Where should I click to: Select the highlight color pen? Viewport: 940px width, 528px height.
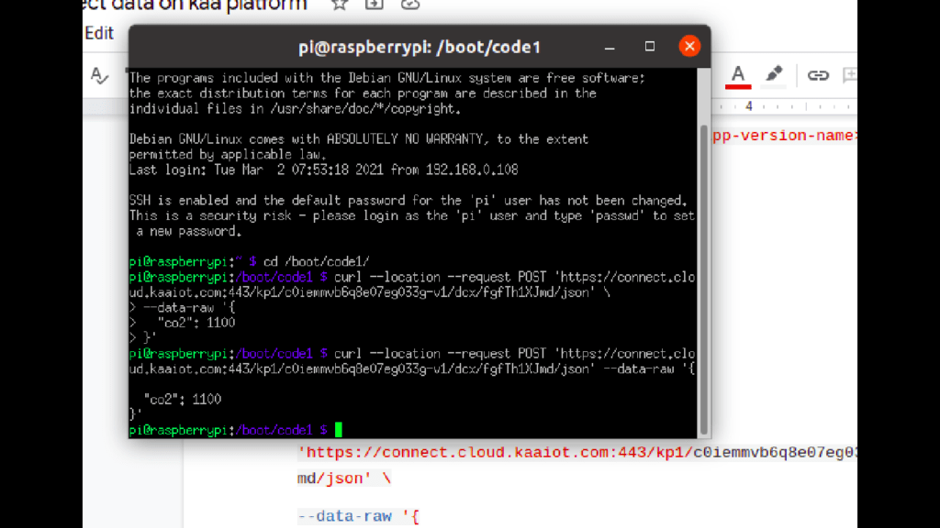(774, 75)
